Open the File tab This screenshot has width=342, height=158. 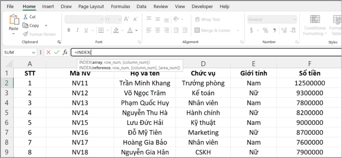(x=10, y=6)
